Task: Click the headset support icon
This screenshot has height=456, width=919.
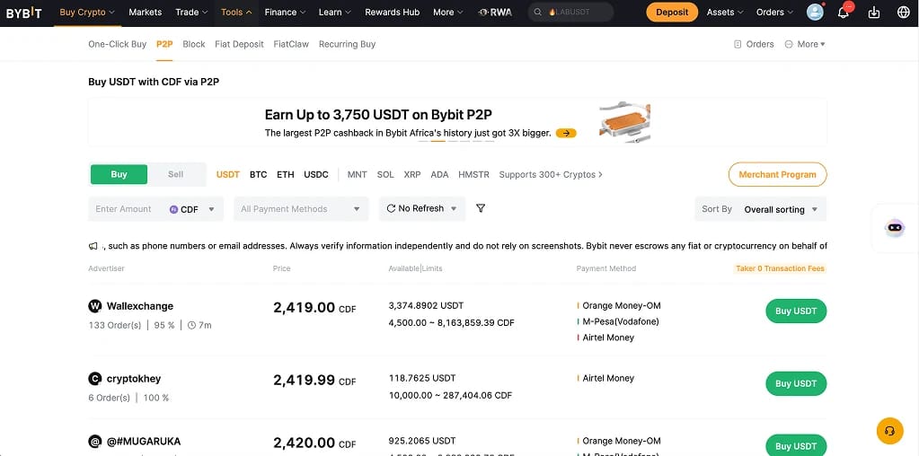Action: coord(889,431)
